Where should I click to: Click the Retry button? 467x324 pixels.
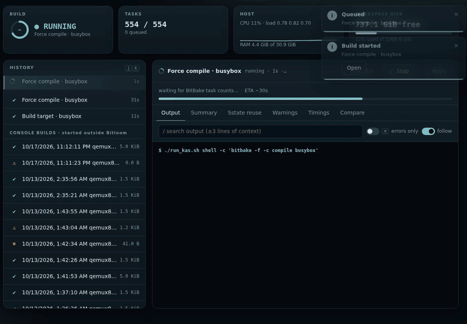(x=435, y=71)
